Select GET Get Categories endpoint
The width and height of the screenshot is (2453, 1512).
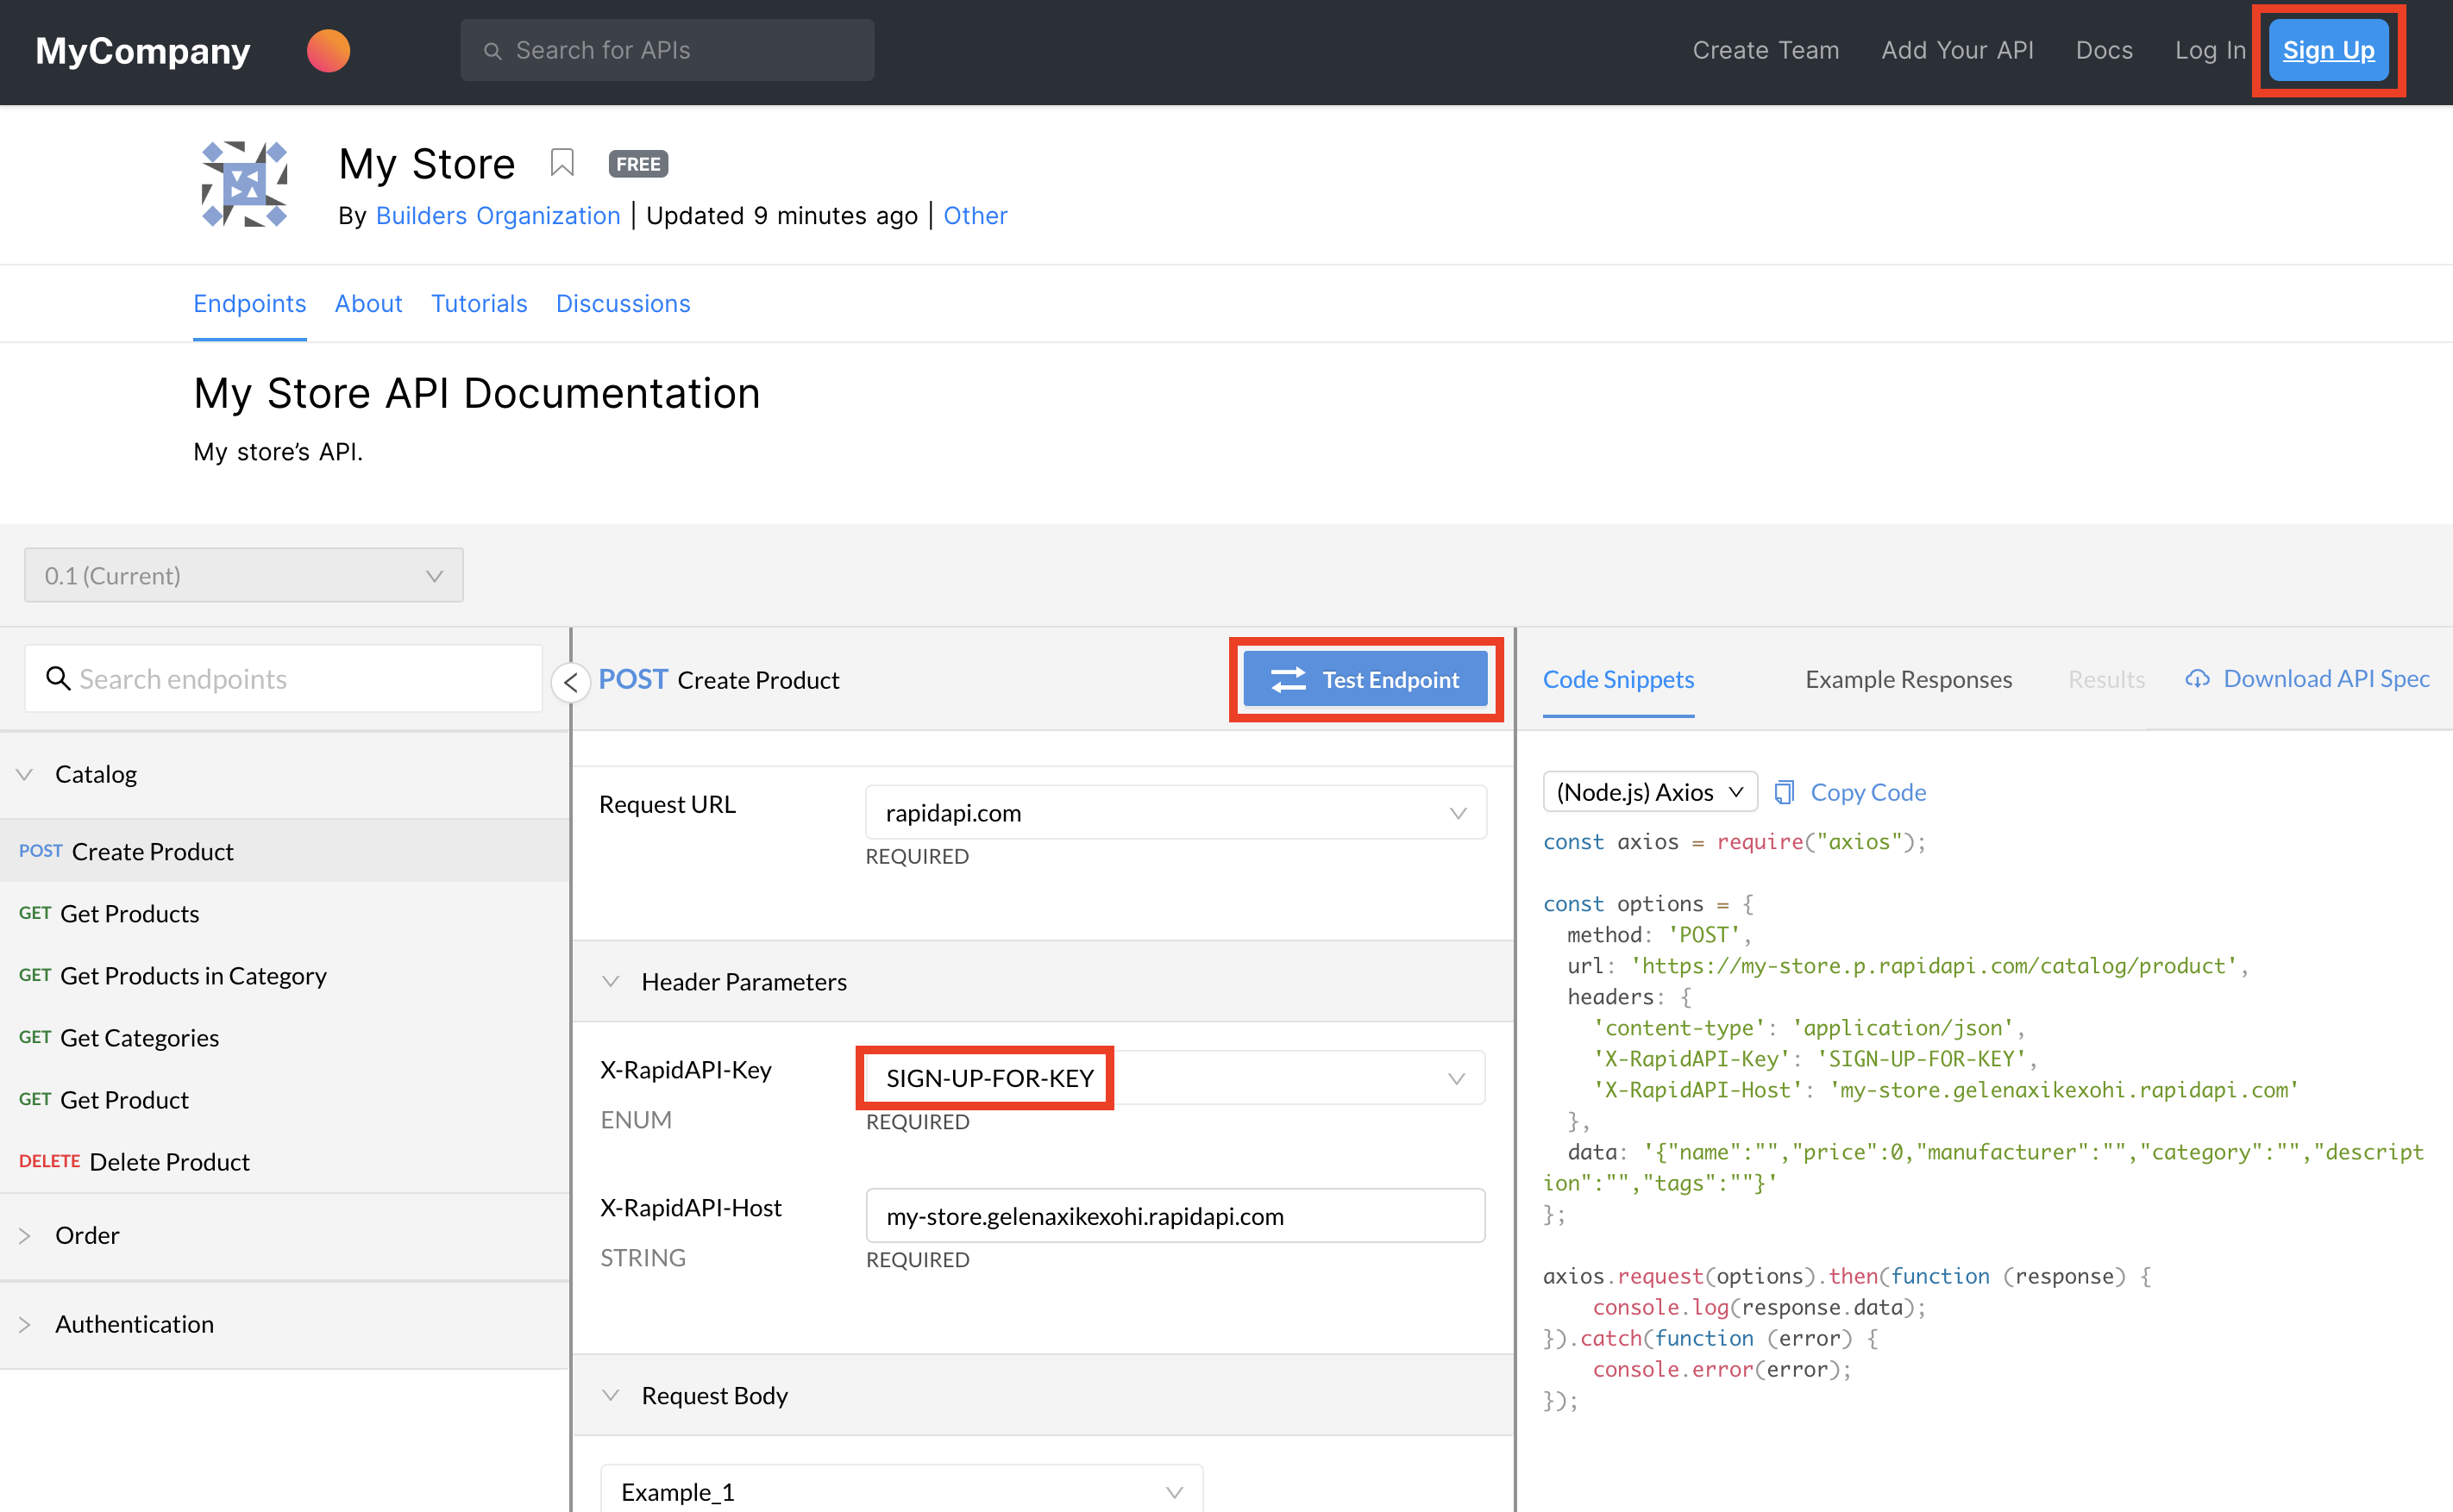click(x=285, y=1037)
